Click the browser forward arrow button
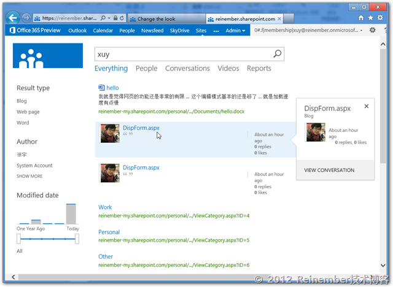The image size is (393, 287). pos(26,18)
